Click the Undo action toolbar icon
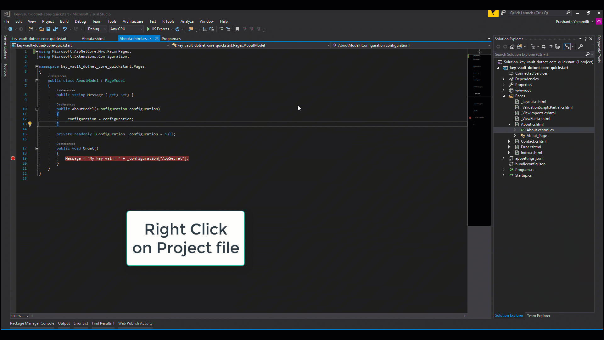 pyautogui.click(x=64, y=29)
